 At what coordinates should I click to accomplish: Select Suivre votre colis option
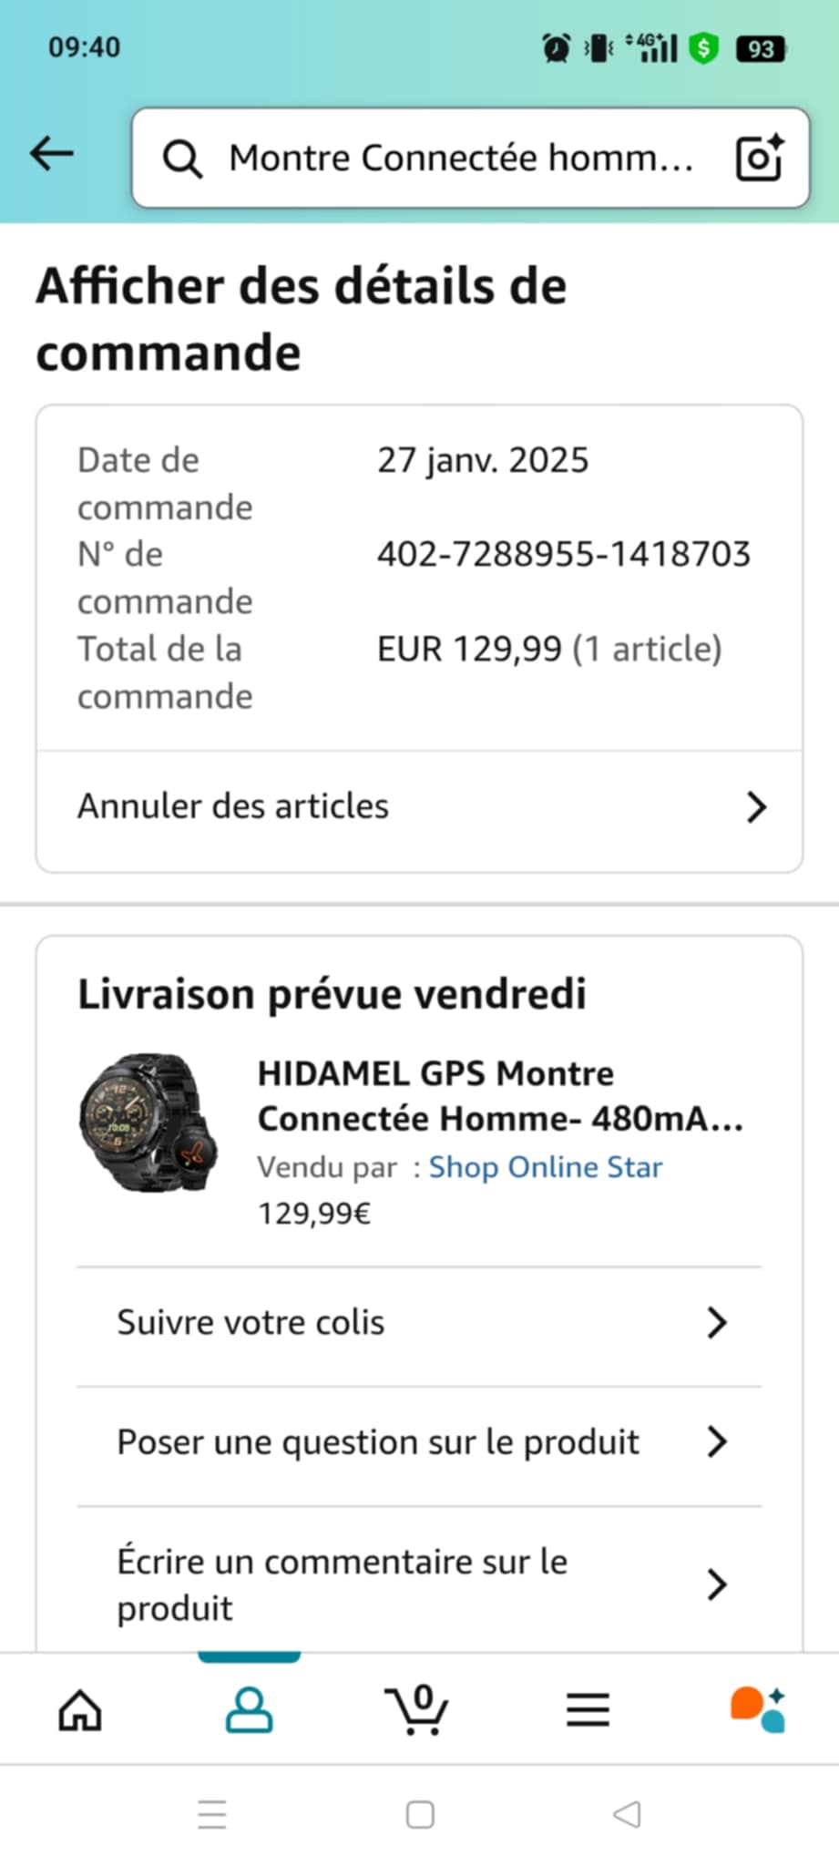(251, 1322)
